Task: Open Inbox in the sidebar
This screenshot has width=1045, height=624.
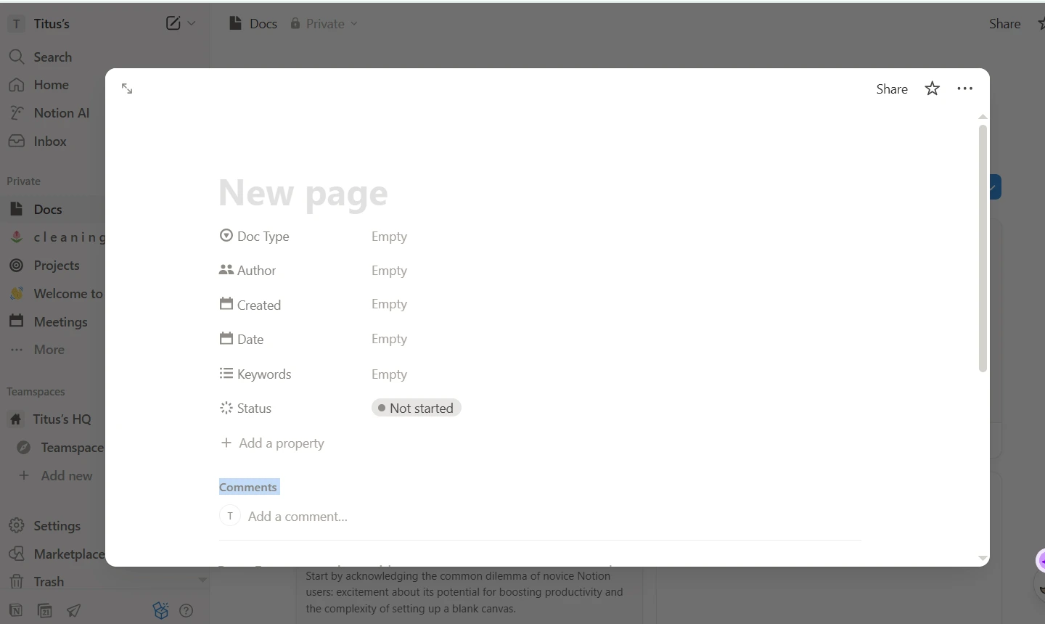Action: coord(49,141)
